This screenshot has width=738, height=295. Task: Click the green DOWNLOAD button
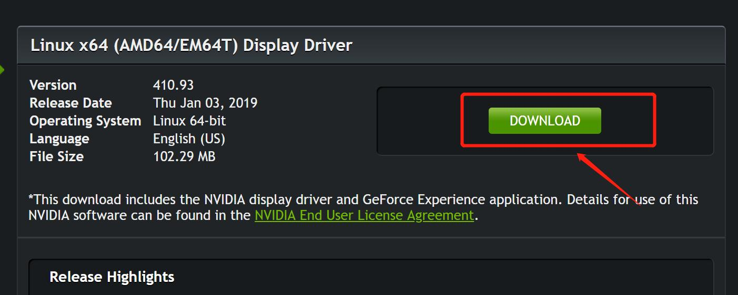point(544,121)
